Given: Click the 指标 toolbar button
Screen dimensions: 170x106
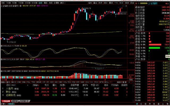Looking at the screenshot, I should 90,3.
